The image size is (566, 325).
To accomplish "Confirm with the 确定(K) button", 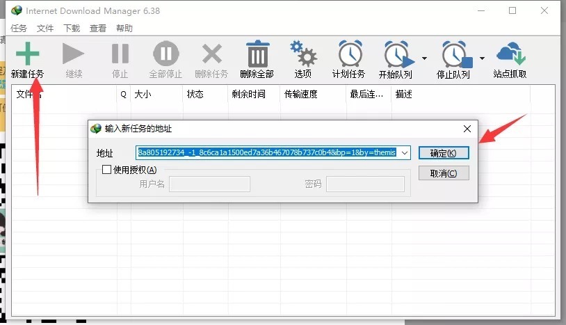I will (x=444, y=153).
